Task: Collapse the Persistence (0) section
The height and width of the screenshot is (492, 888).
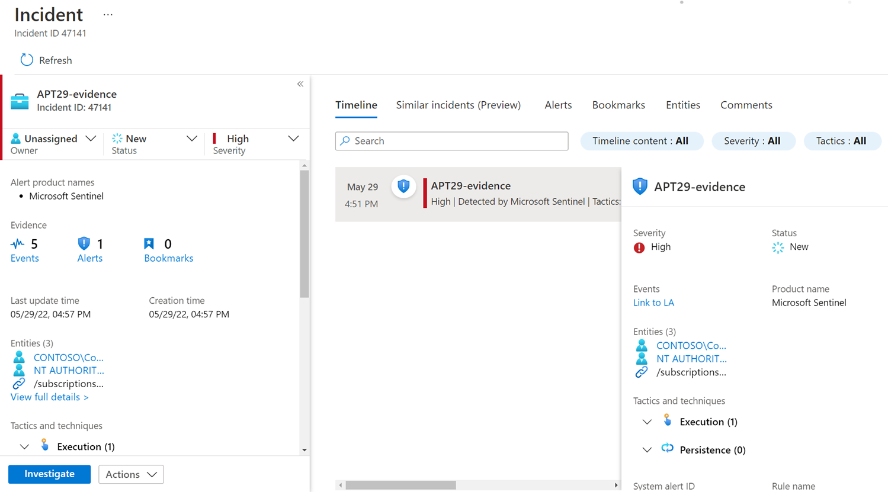Action: pos(647,449)
